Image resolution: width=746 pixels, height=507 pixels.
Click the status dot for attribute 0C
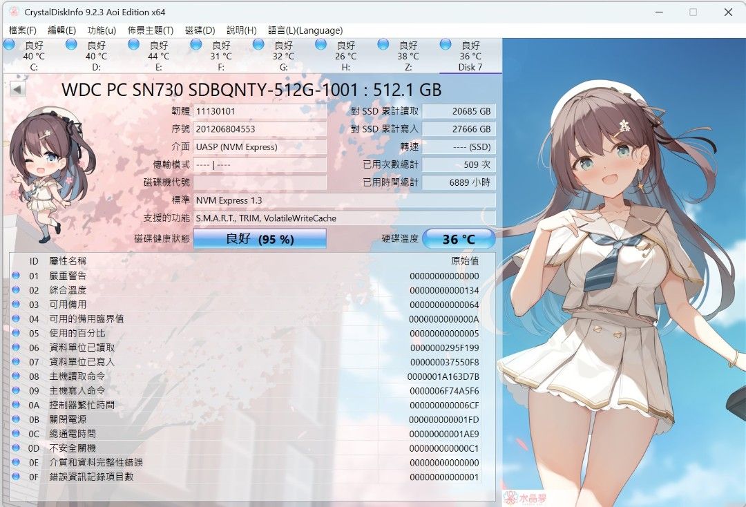[x=16, y=433]
